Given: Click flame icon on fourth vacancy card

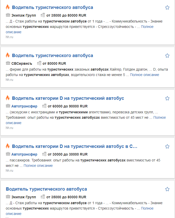Looking at the screenshot, I should tap(8, 146).
